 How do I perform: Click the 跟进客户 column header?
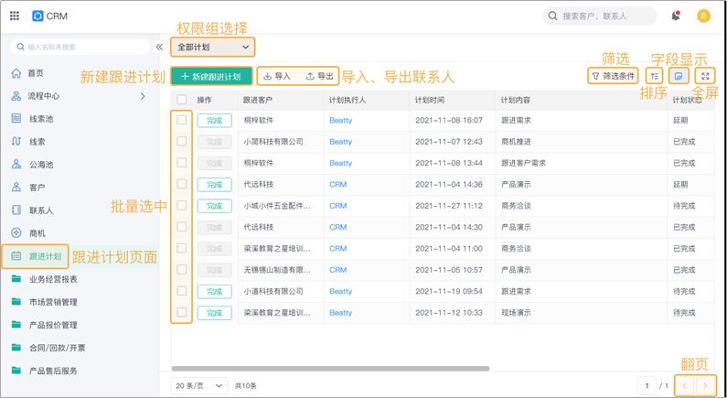[x=258, y=100]
